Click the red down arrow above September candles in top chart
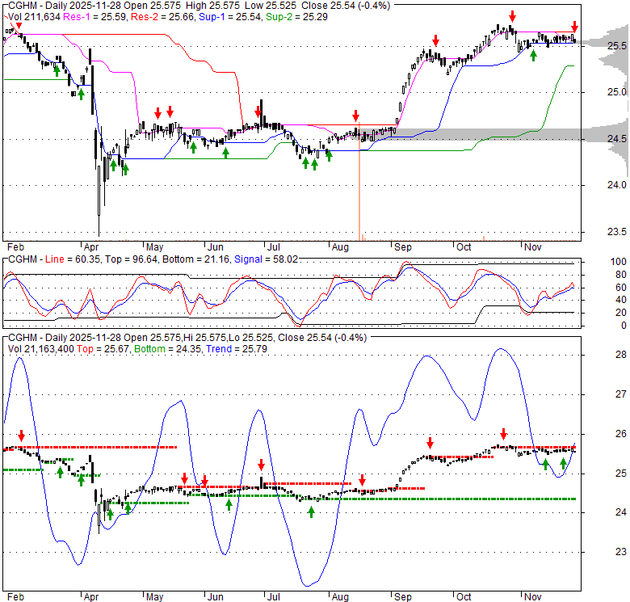This screenshot has height=602, width=630. (x=435, y=40)
